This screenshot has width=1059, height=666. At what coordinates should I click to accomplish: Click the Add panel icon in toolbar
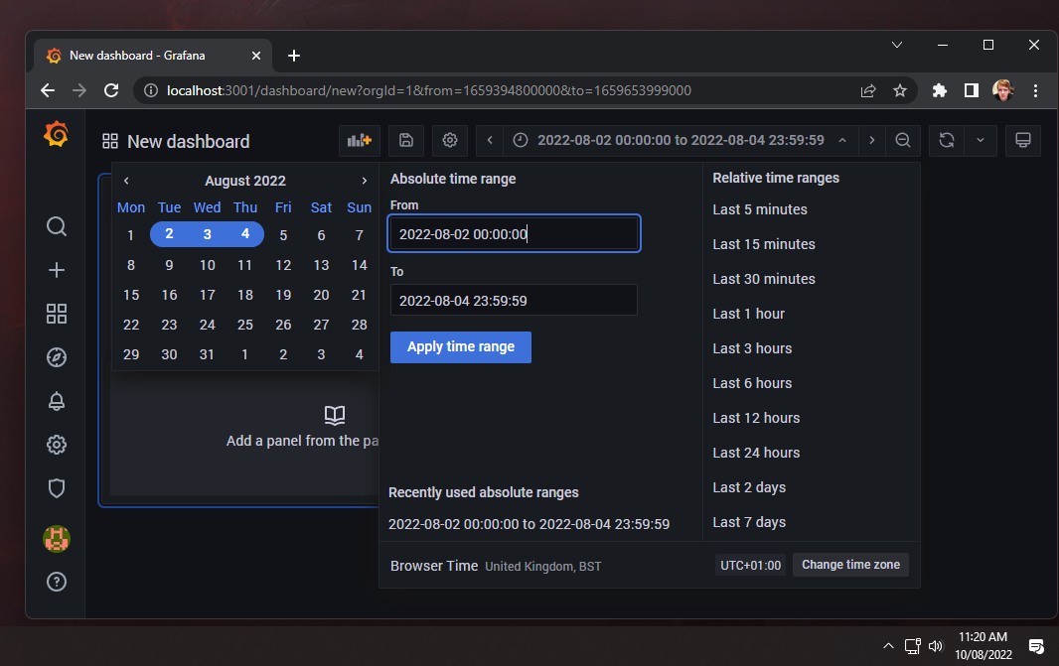tap(359, 140)
